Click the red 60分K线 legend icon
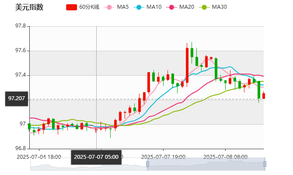 click(72, 7)
